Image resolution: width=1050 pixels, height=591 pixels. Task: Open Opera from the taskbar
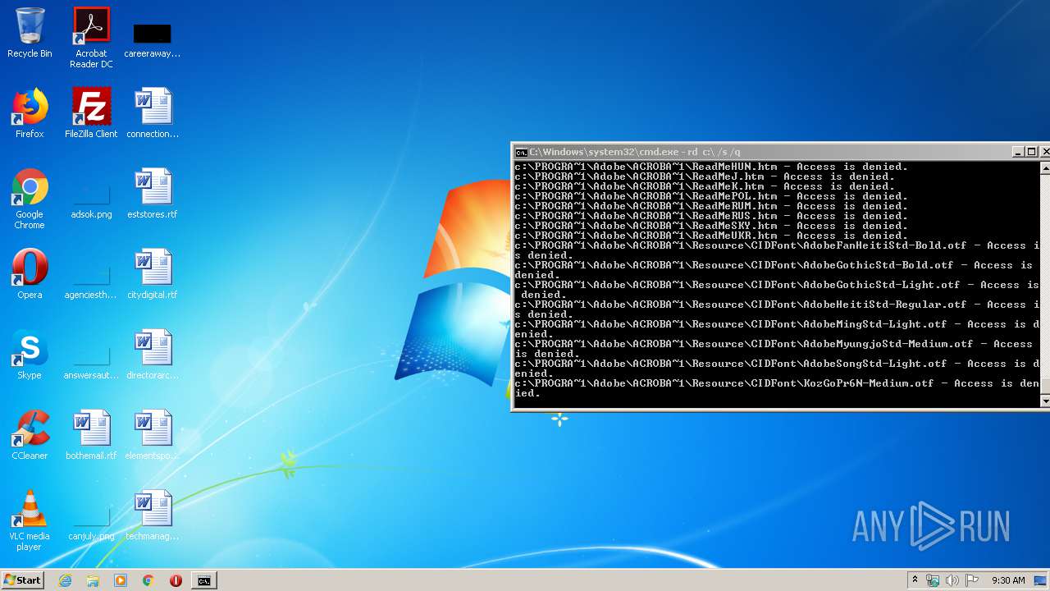[x=176, y=580]
